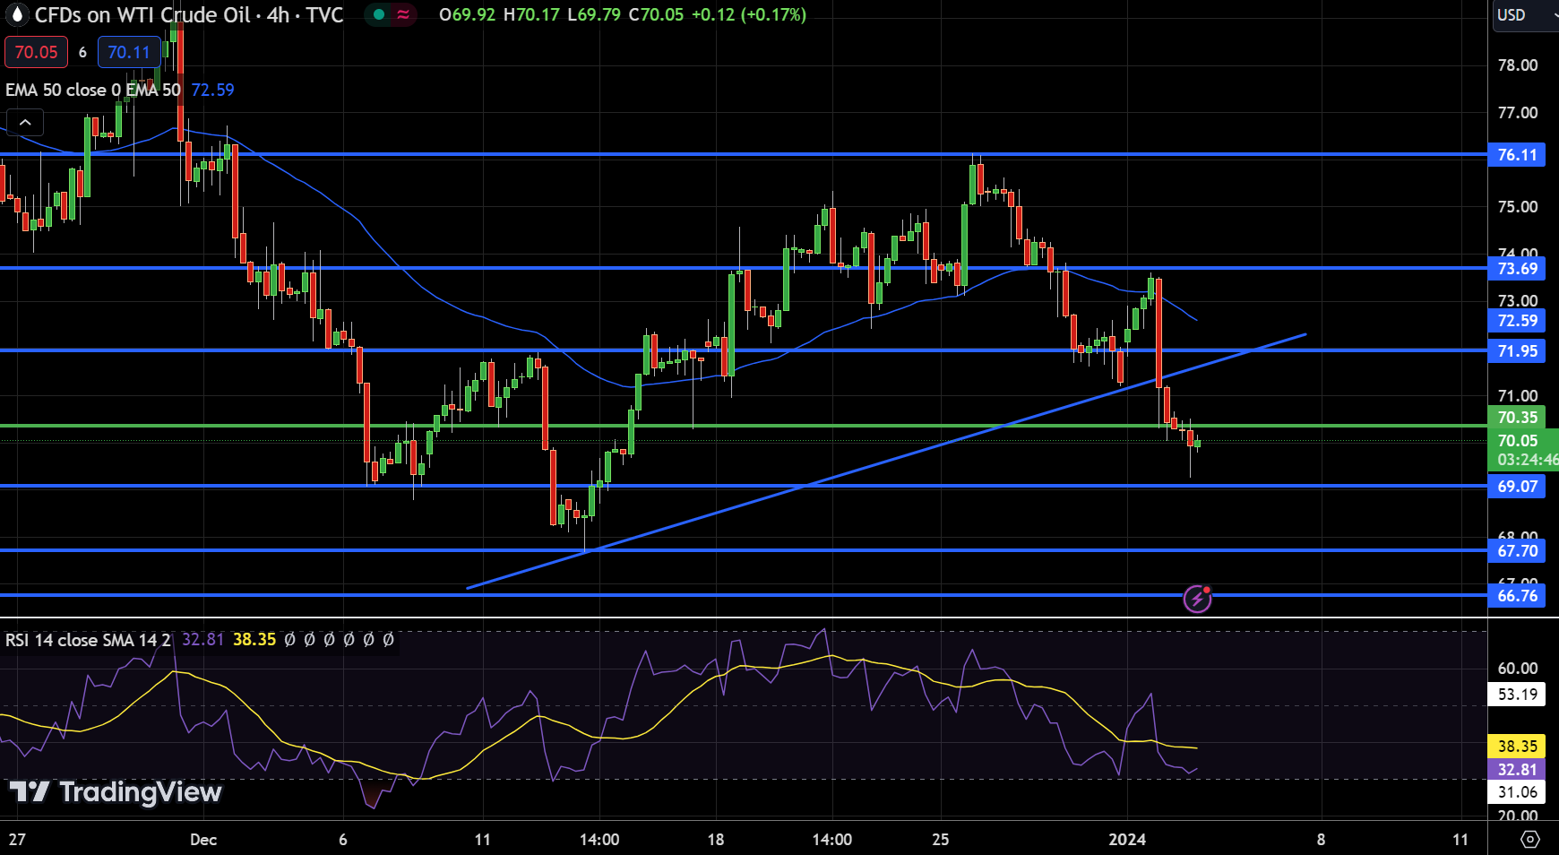
Task: Click the EMA value 72.59 in the legend
Action: point(212,90)
